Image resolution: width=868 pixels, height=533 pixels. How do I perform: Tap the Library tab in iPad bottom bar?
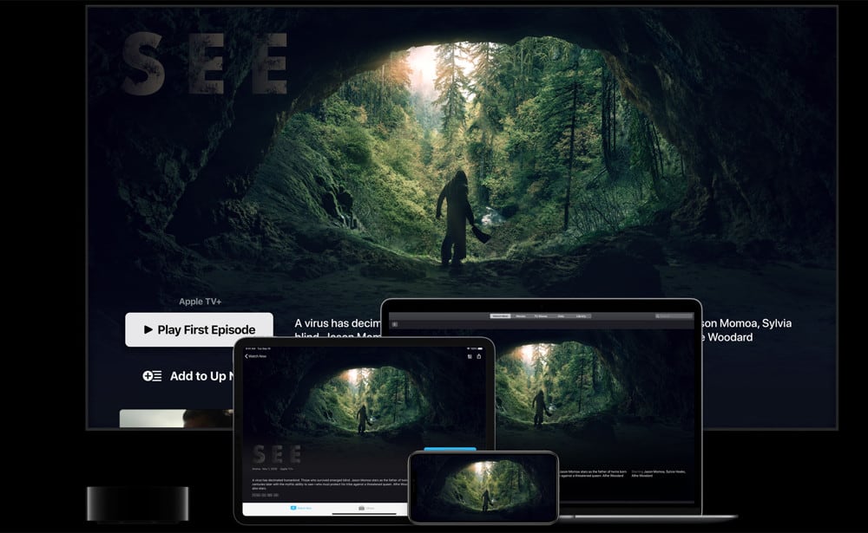[x=366, y=508]
